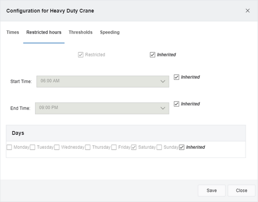Viewport: 258px width, 202px height.
Task: Click the Close button at the bottom
Action: pyautogui.click(x=241, y=191)
